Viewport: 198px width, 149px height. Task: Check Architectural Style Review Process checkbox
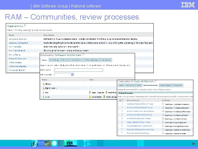(122, 118)
